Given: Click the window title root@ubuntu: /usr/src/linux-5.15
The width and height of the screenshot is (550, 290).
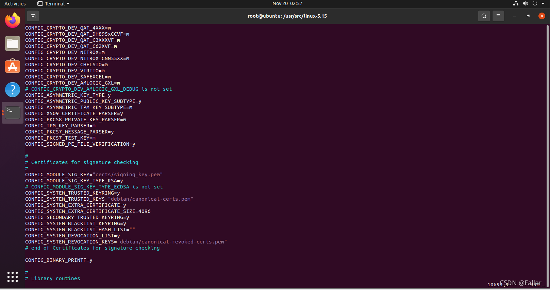Looking at the screenshot, I should pos(287,16).
